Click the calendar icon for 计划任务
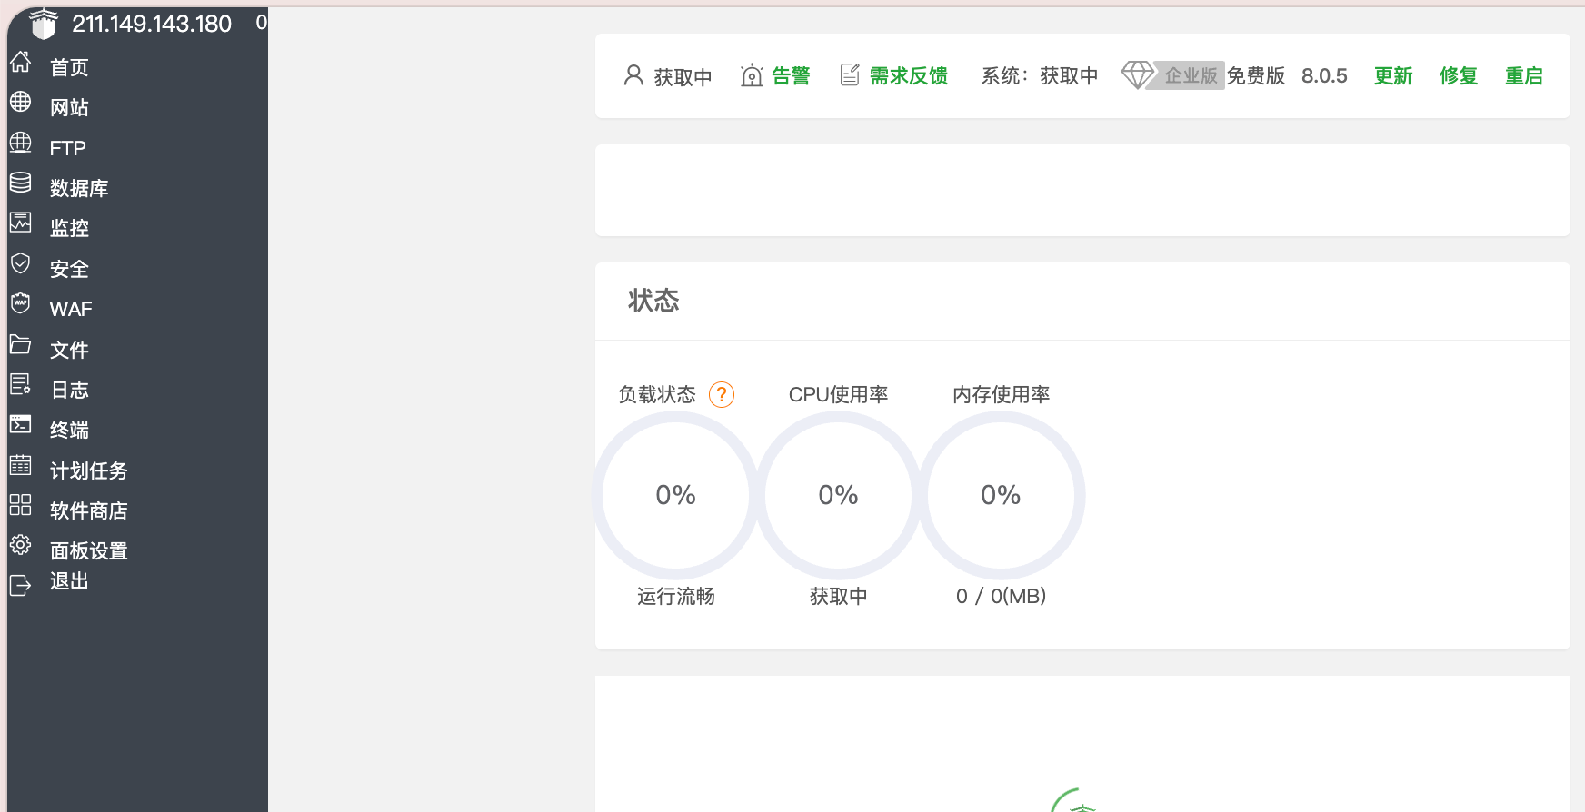This screenshot has width=1585, height=812. (20, 465)
